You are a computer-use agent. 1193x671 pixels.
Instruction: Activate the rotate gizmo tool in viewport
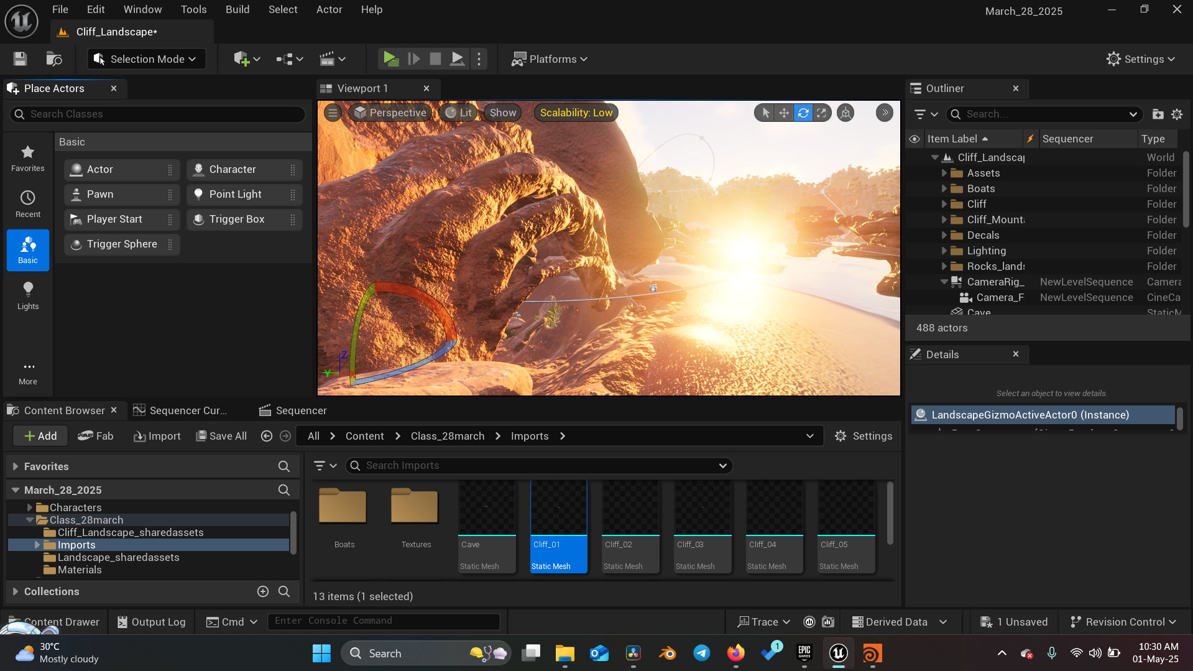point(803,113)
